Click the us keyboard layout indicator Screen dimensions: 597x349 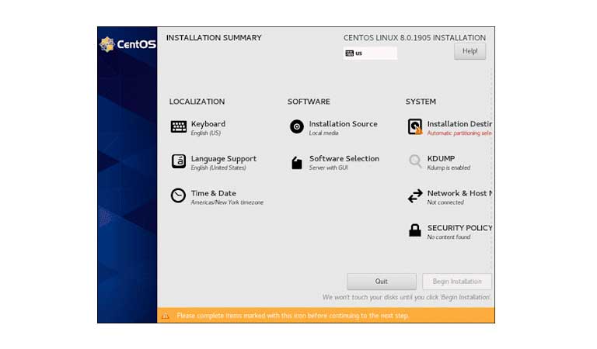coord(370,54)
